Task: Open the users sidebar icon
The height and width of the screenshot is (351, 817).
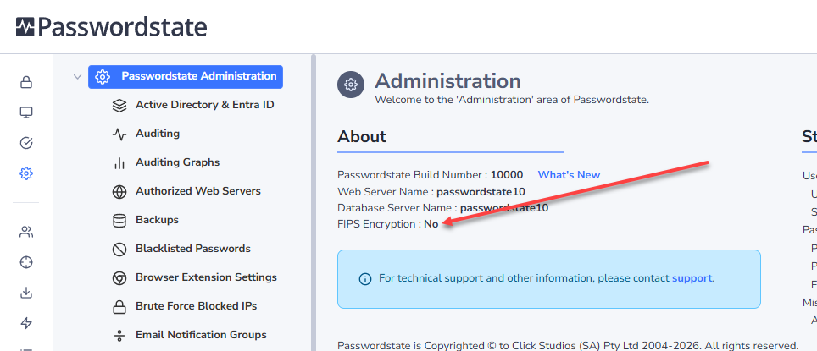Action: click(x=26, y=232)
